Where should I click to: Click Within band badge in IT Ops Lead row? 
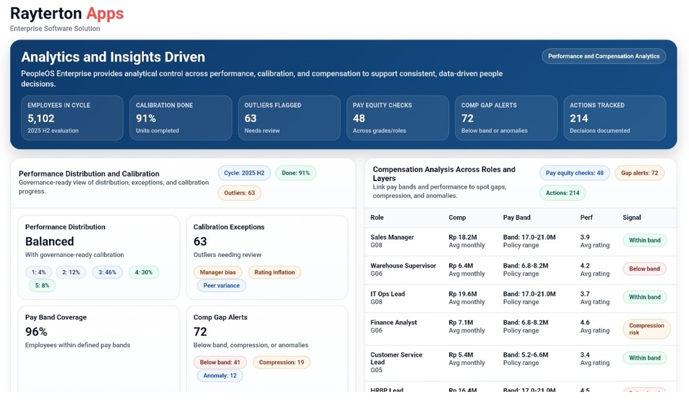pos(644,297)
